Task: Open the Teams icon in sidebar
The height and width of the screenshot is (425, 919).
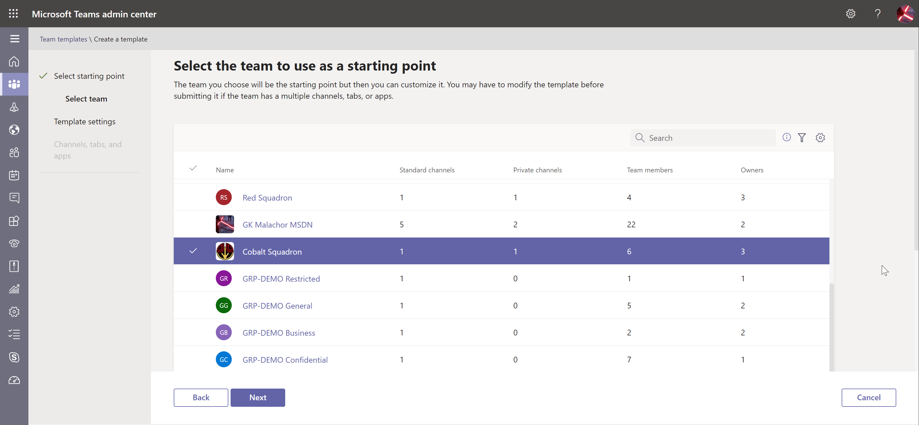Action: [x=14, y=84]
